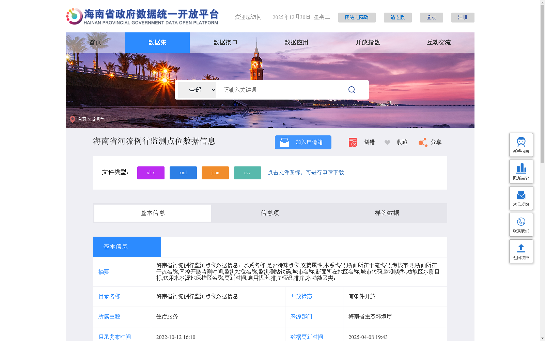Click 首页 breadcrumb link
Screen dimensions: 545x341
82,119
